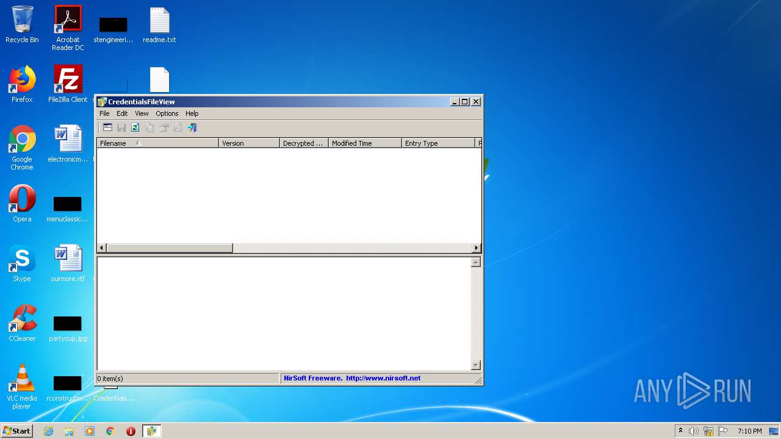Select the menuclassic... desktop file
The image size is (781, 439).
68,208
